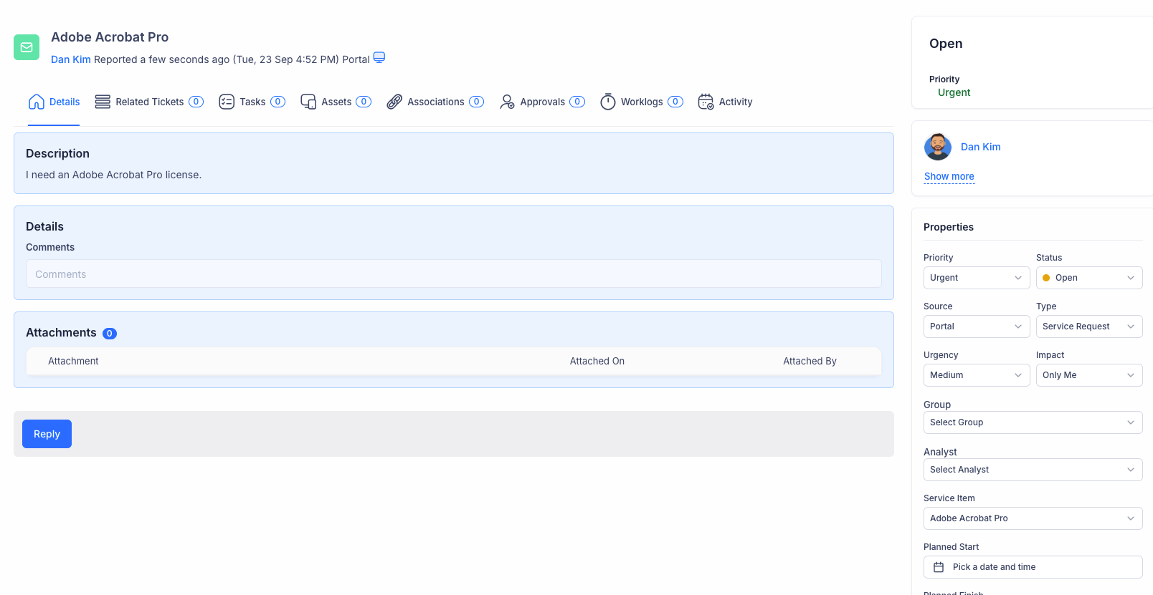This screenshot has height=595, width=1153.
Task: Click the green ticket envelope icon
Action: pyautogui.click(x=27, y=47)
